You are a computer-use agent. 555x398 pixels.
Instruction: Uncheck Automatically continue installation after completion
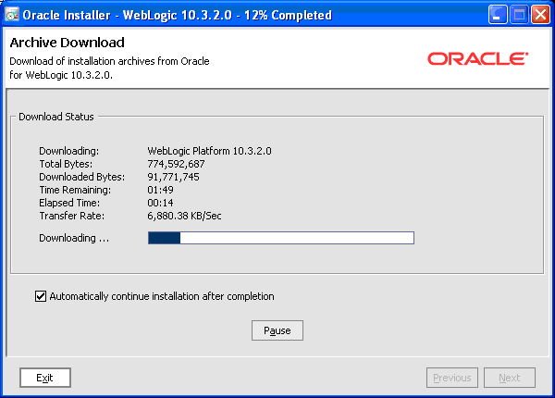41,296
